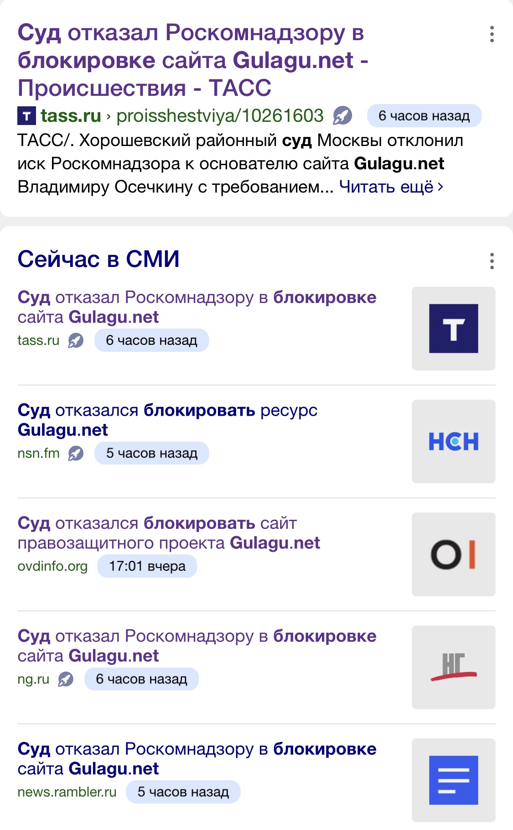Tap the small TASS favicon before tass.ru
The height and width of the screenshot is (830, 513).
tap(27, 116)
